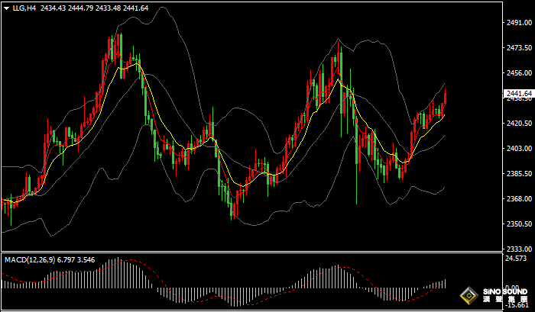The width and height of the screenshot is (535, 312).
Task: Click the -15.661 MACD scale value
Action: click(x=518, y=307)
